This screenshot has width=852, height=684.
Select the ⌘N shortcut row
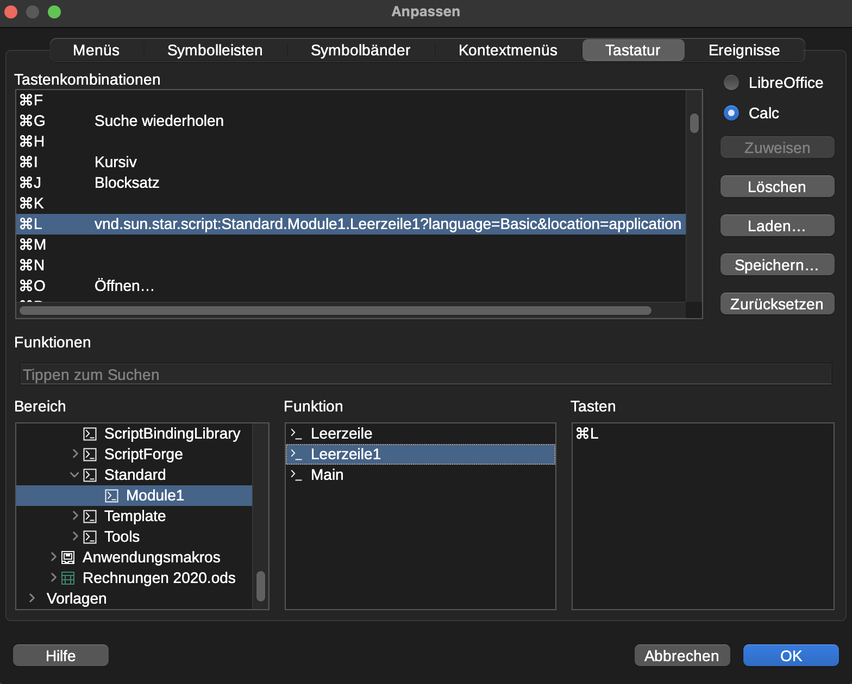point(351,265)
